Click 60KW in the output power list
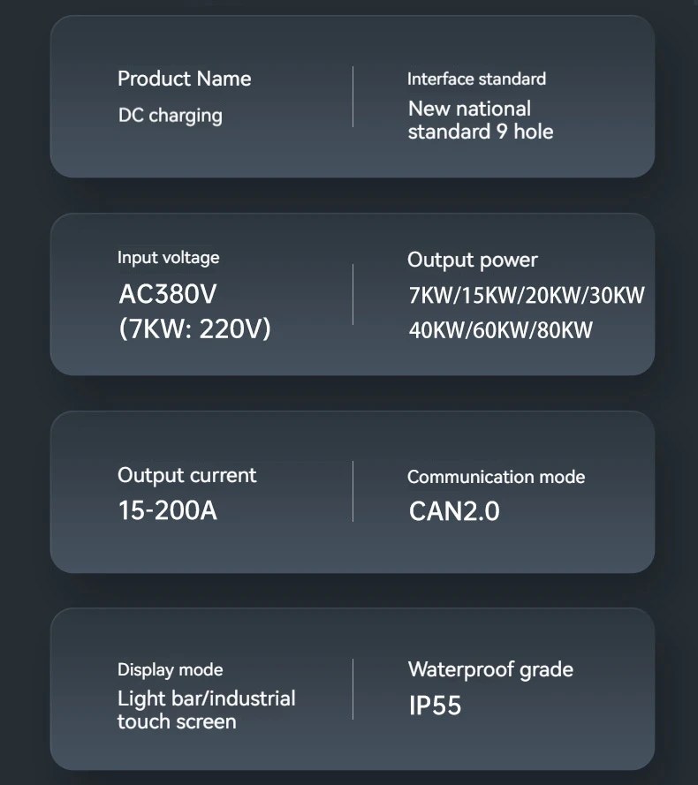The width and height of the screenshot is (698, 785). (x=501, y=331)
